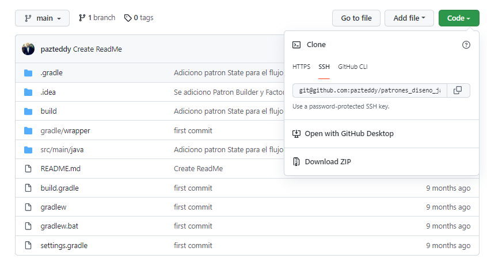This screenshot has height=259, width=487.
Task: Click the build folder icon
Action: (28, 111)
